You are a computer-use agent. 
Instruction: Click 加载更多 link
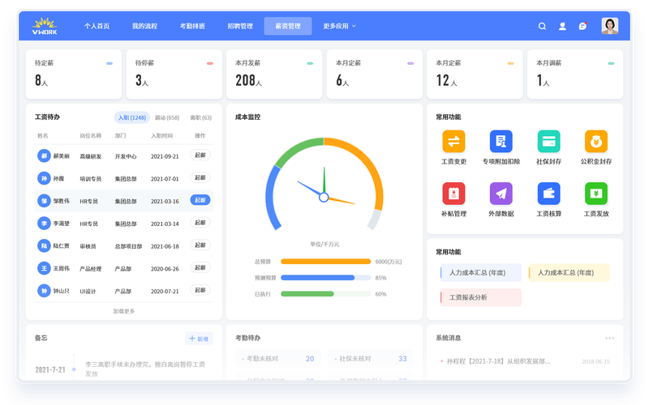(x=124, y=311)
